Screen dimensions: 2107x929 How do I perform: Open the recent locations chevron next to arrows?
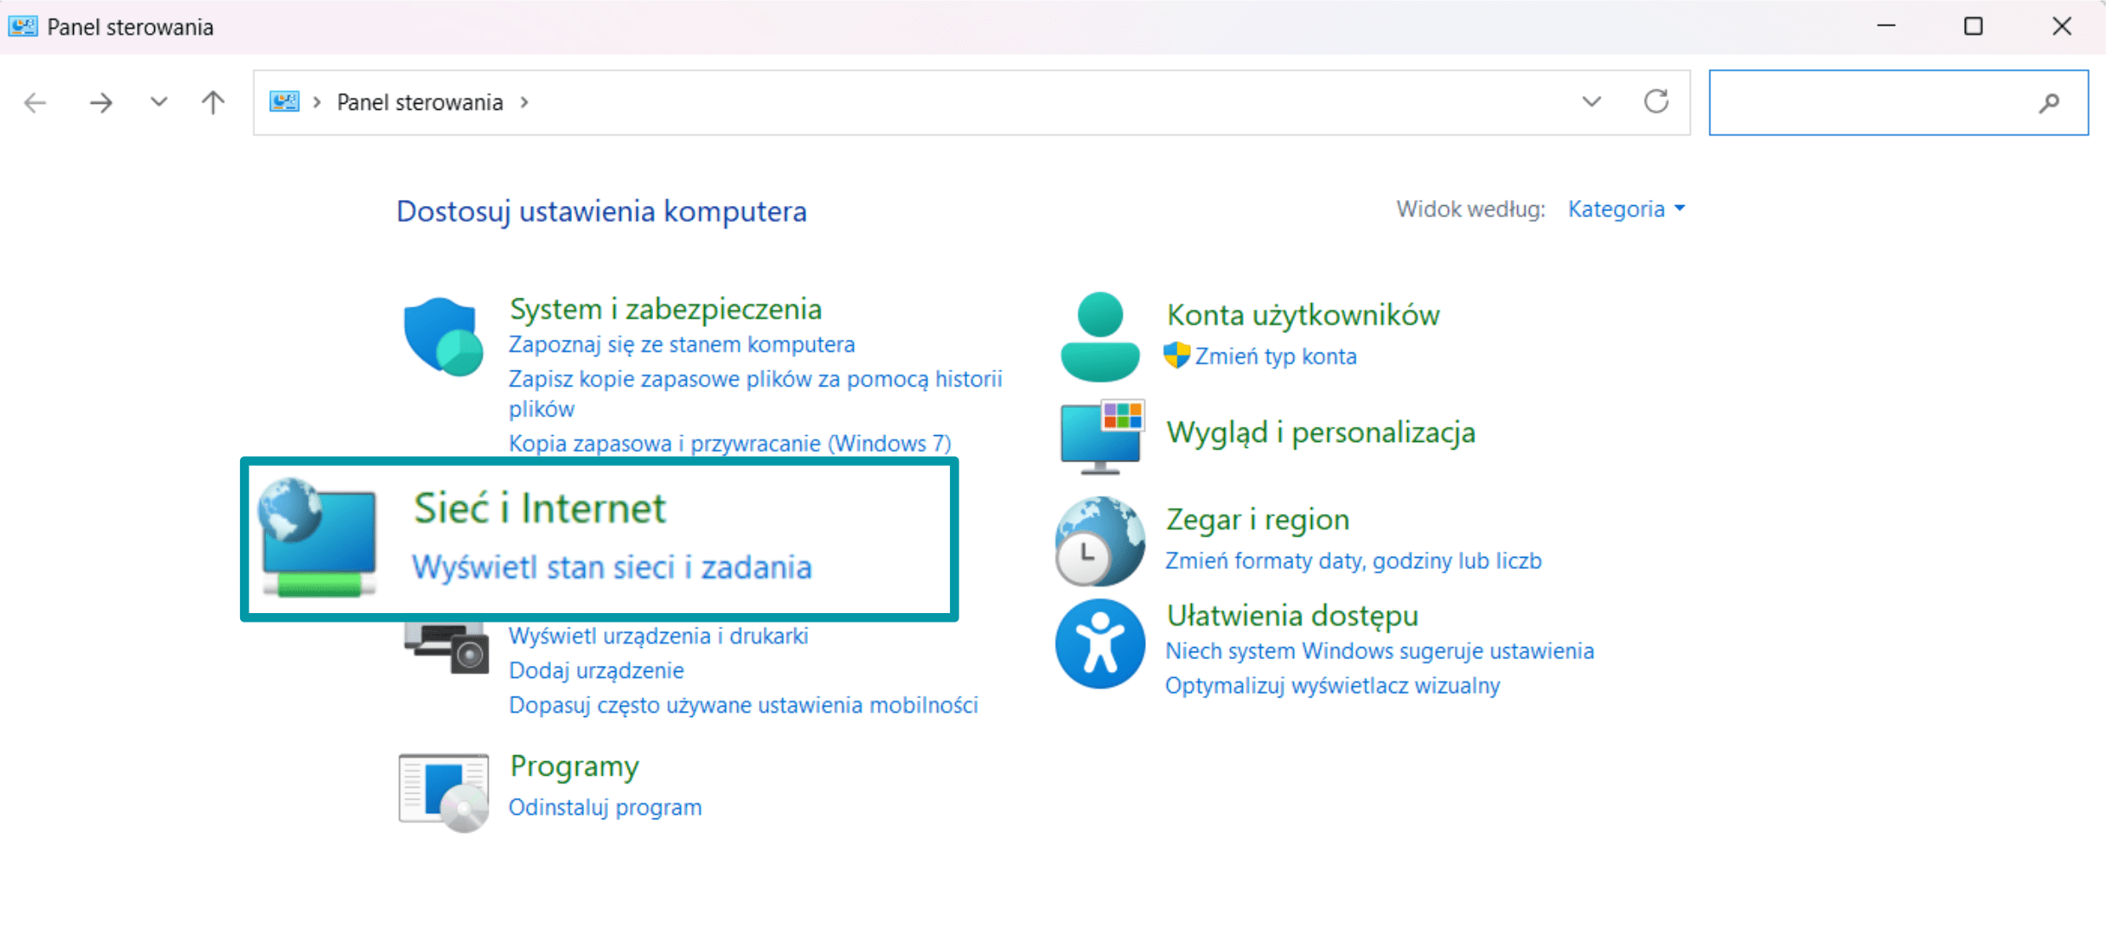pos(158,101)
